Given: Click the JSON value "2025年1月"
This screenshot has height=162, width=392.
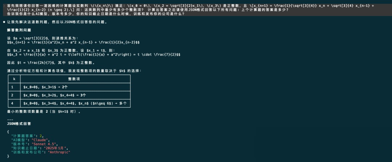Looking at the screenshot, I should [56, 148].
